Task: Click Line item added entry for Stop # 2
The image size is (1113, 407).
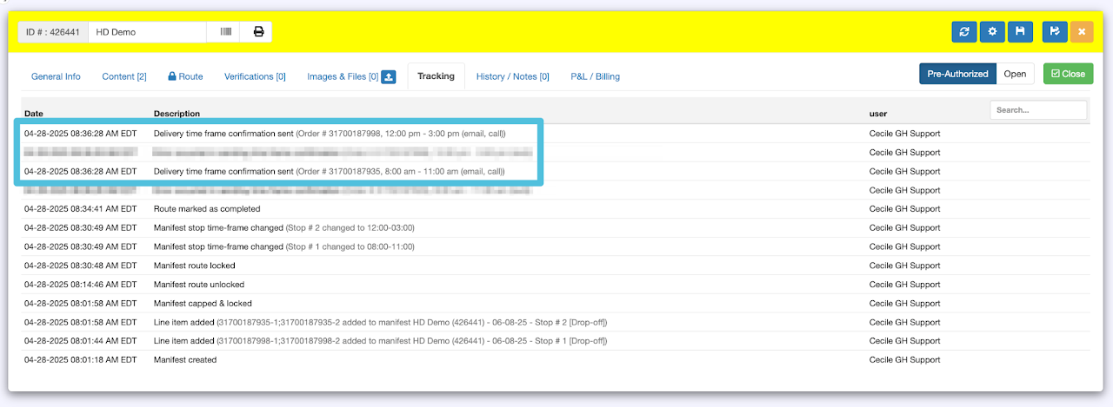Action: [380, 322]
